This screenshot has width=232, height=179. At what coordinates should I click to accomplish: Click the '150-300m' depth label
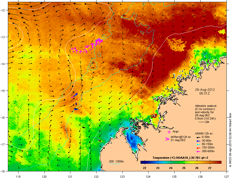pos(208,147)
